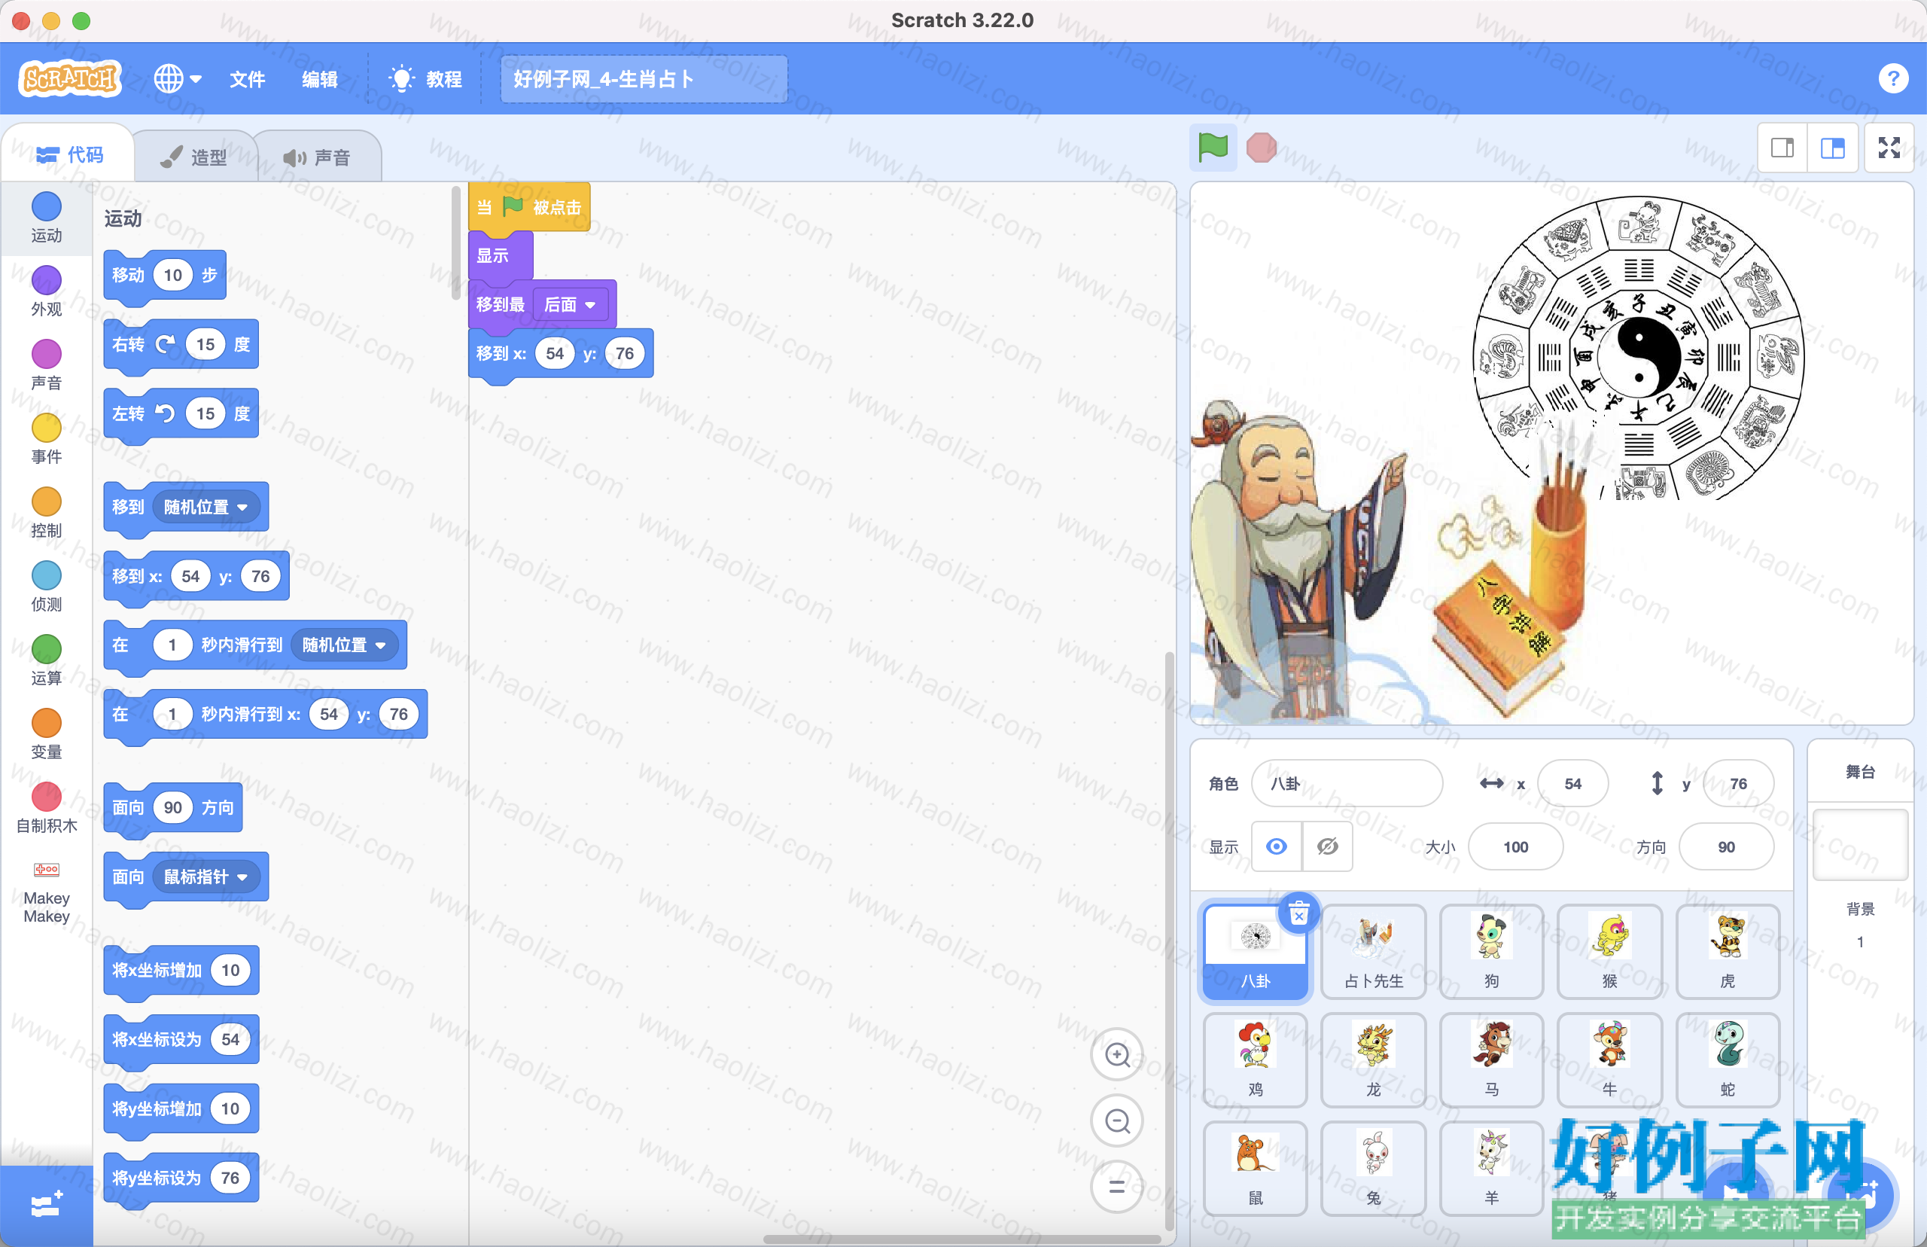Select the 龙 sprite
Image resolution: width=1927 pixels, height=1247 pixels.
coord(1374,1059)
